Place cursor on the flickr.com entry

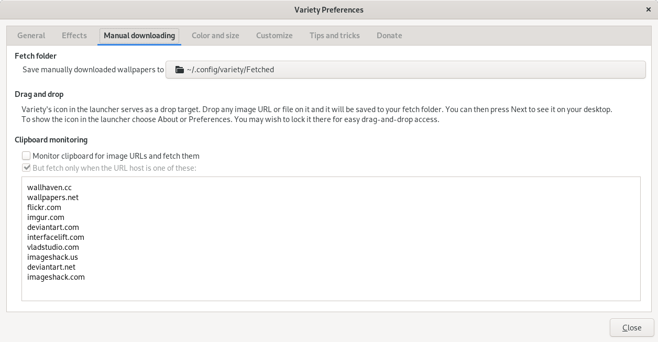(x=44, y=207)
